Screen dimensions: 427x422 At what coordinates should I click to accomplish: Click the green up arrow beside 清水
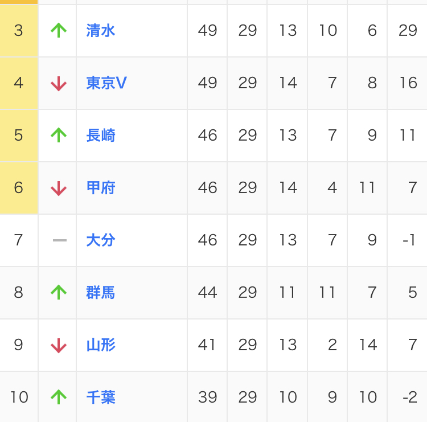click(x=59, y=30)
